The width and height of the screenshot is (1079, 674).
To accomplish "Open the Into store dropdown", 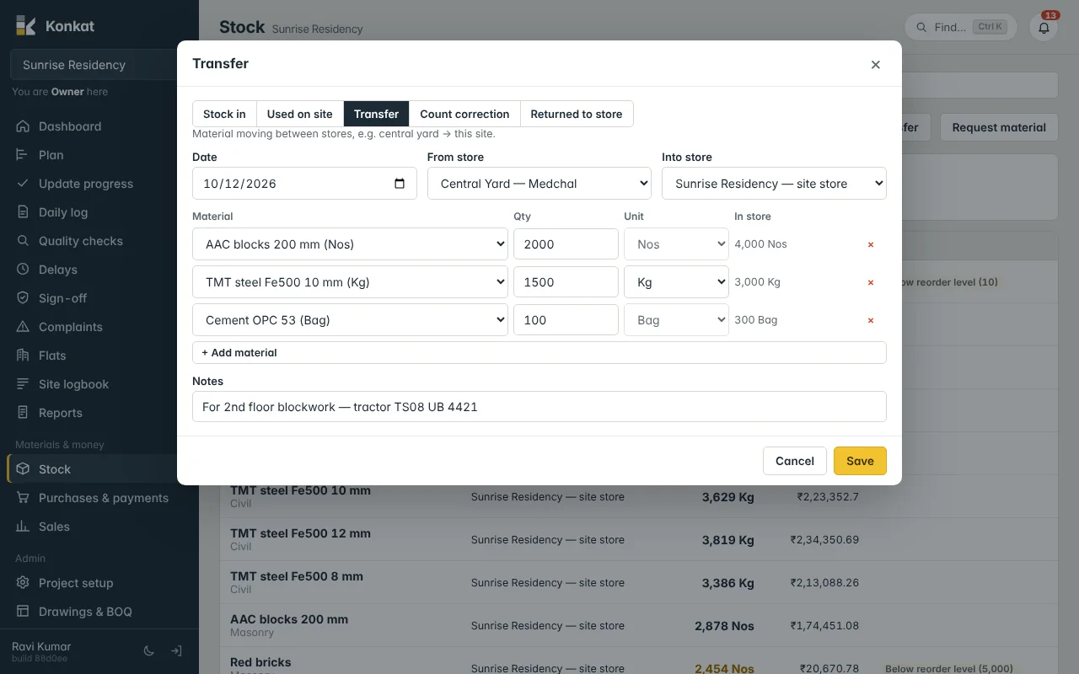I will 774,184.
